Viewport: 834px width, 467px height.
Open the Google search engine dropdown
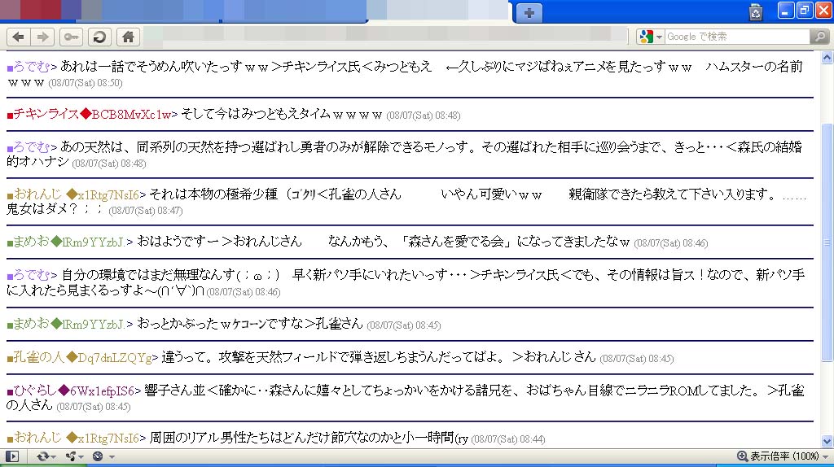tap(659, 37)
